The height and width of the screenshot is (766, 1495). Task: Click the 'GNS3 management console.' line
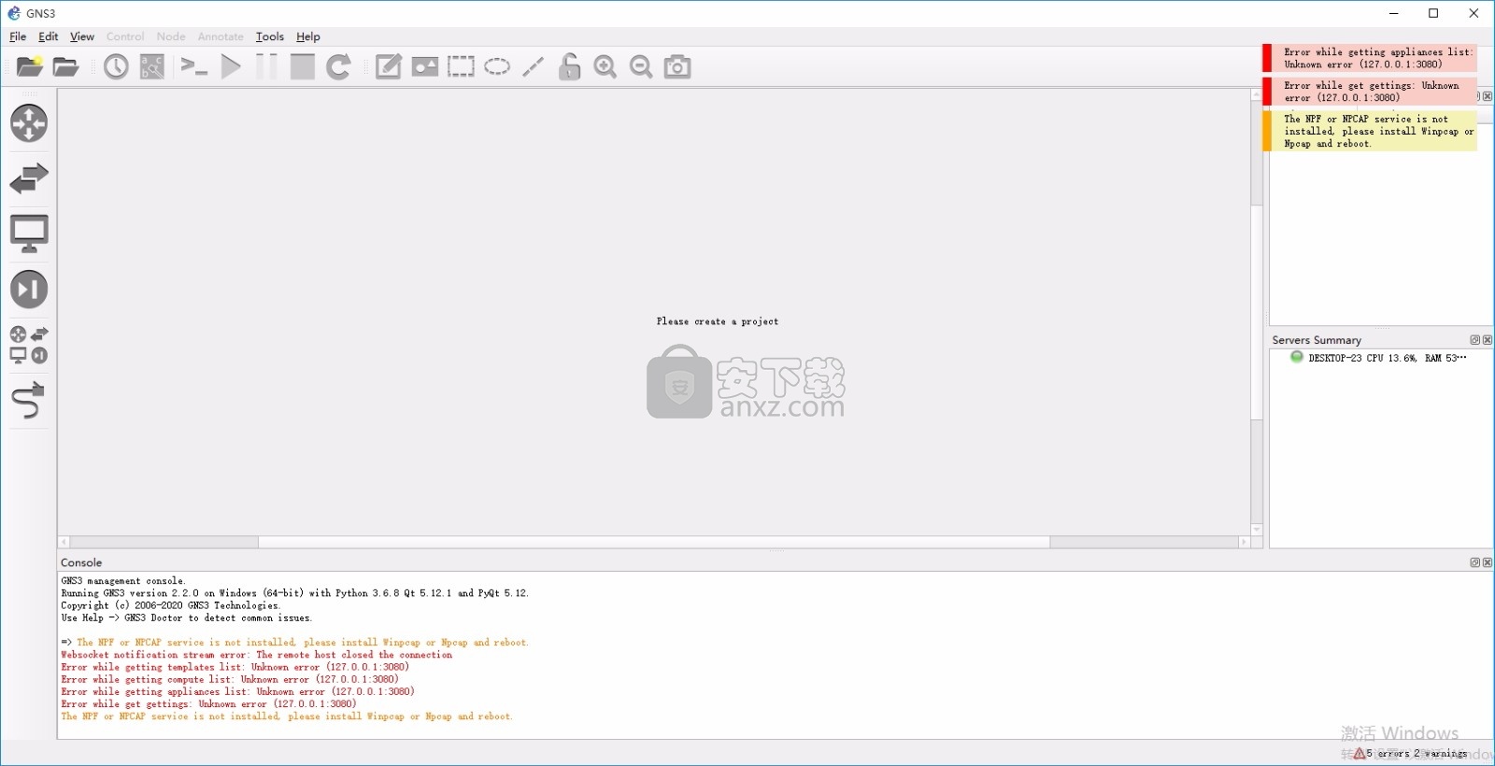[x=123, y=581]
